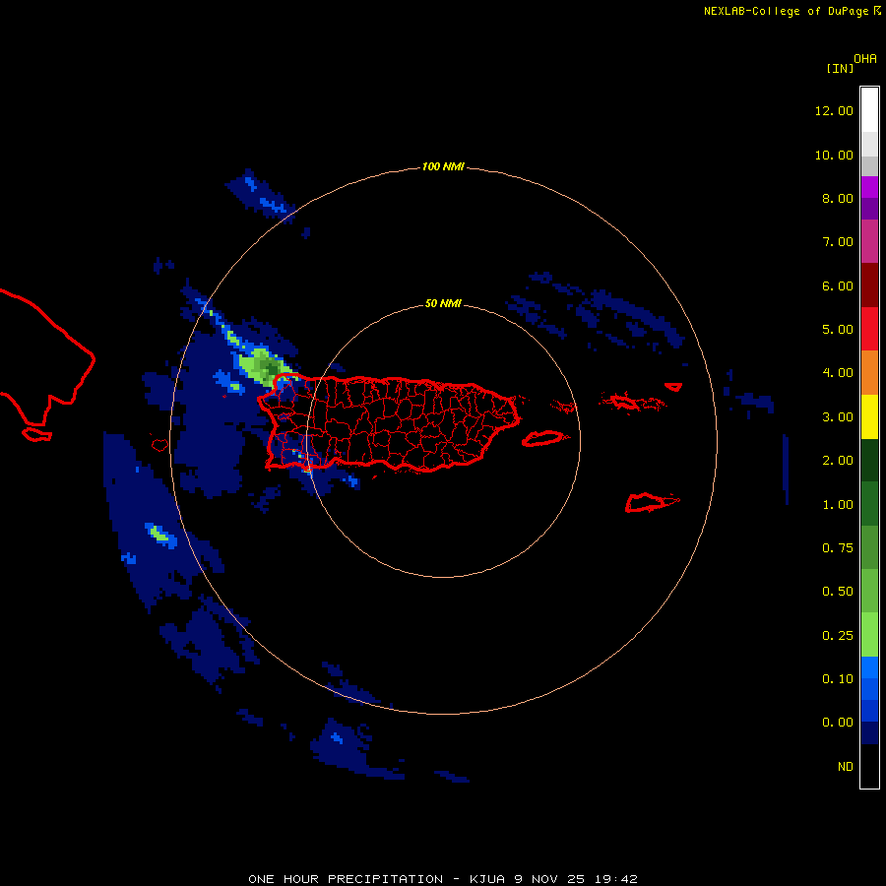Viewport: 886px width, 886px height.
Task: Pick the yellow swatch in the color scale
Action: click(x=869, y=417)
